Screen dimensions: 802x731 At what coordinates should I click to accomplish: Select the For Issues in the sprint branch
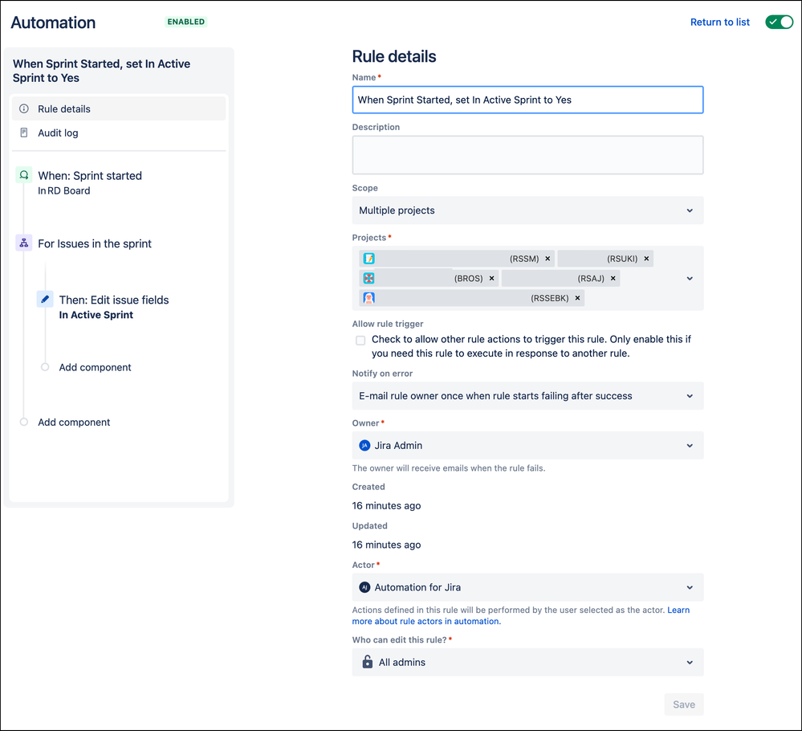(x=95, y=243)
